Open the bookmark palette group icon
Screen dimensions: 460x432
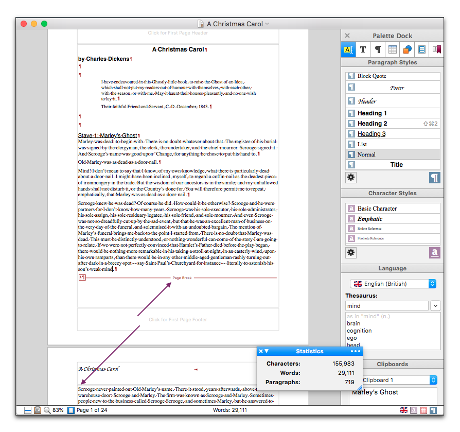436,49
